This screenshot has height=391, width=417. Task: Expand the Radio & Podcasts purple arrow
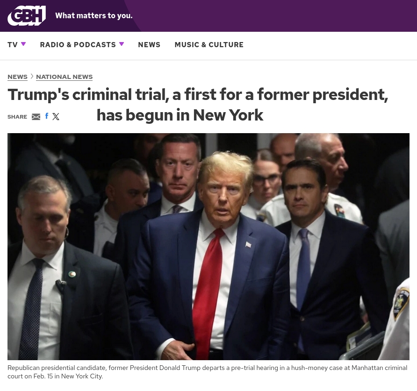pos(122,44)
